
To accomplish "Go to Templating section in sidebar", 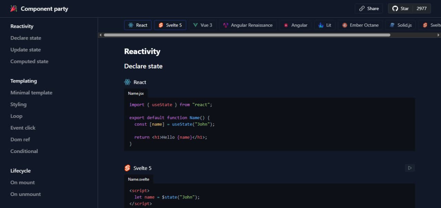I will click(23, 81).
